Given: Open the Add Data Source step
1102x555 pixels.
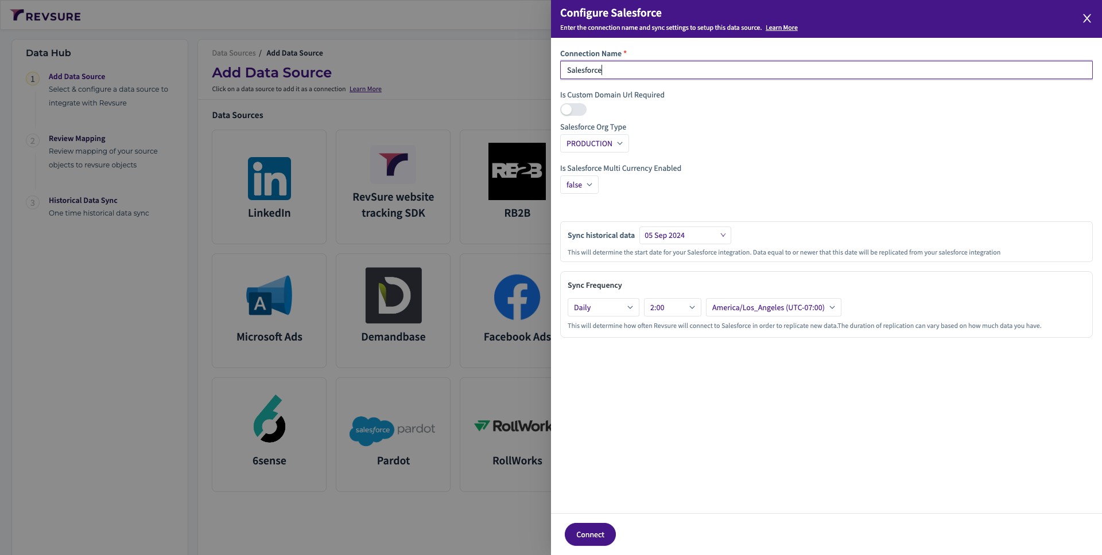Looking at the screenshot, I should coord(77,76).
